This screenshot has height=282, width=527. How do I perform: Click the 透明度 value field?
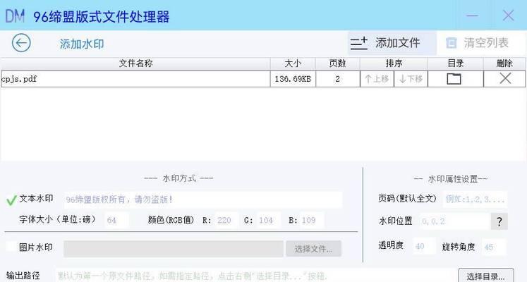coord(423,247)
